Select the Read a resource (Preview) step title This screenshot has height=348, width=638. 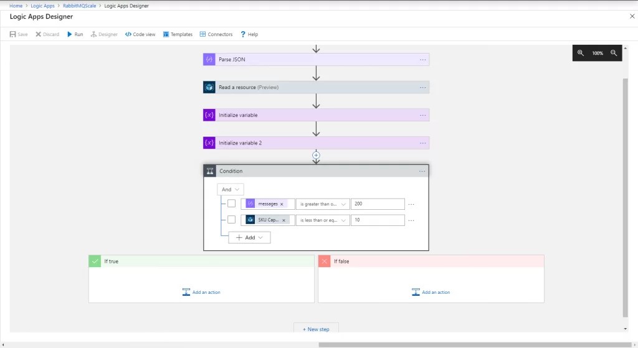(x=249, y=87)
